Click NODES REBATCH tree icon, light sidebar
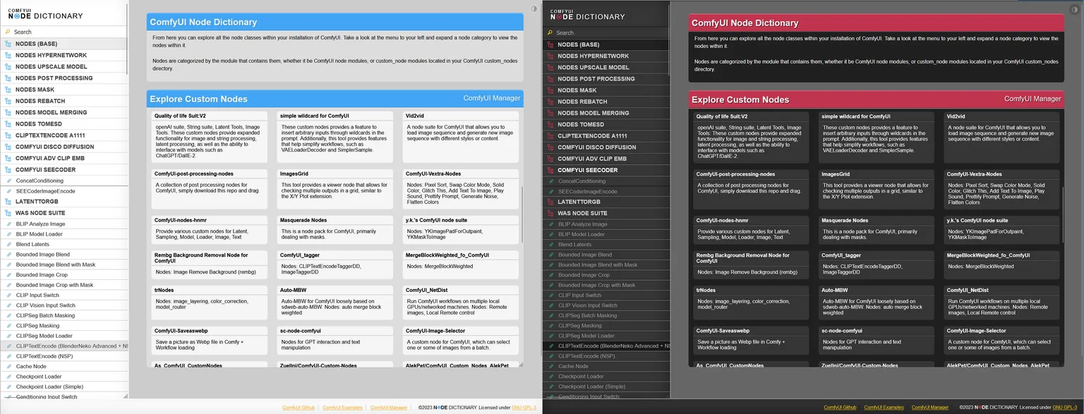This screenshot has height=414, width=1084. click(x=8, y=101)
